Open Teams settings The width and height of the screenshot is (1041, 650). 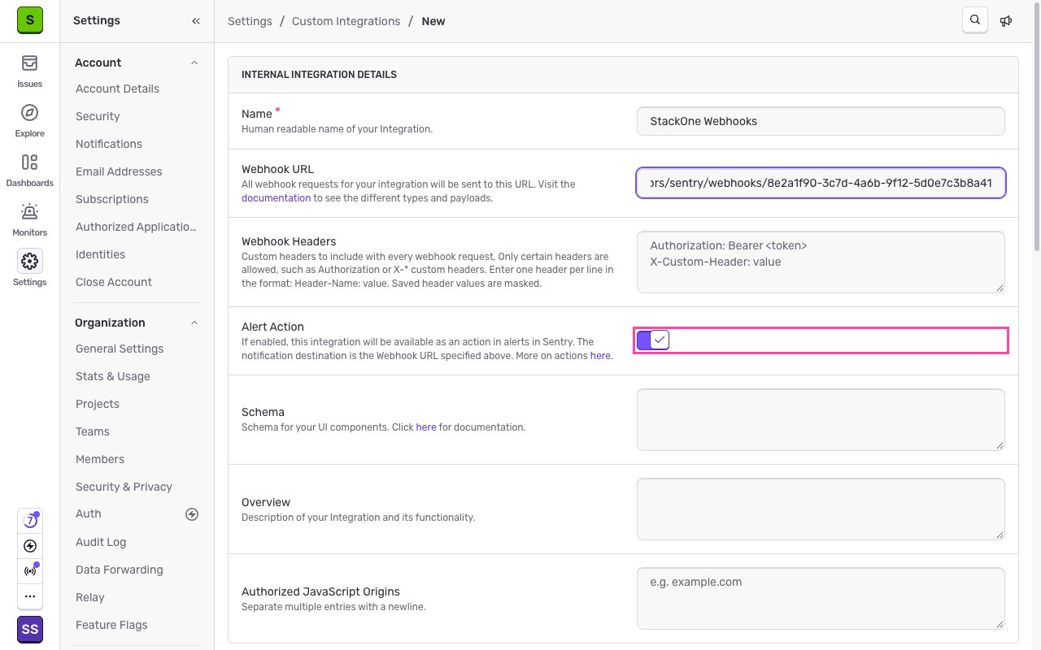(93, 431)
